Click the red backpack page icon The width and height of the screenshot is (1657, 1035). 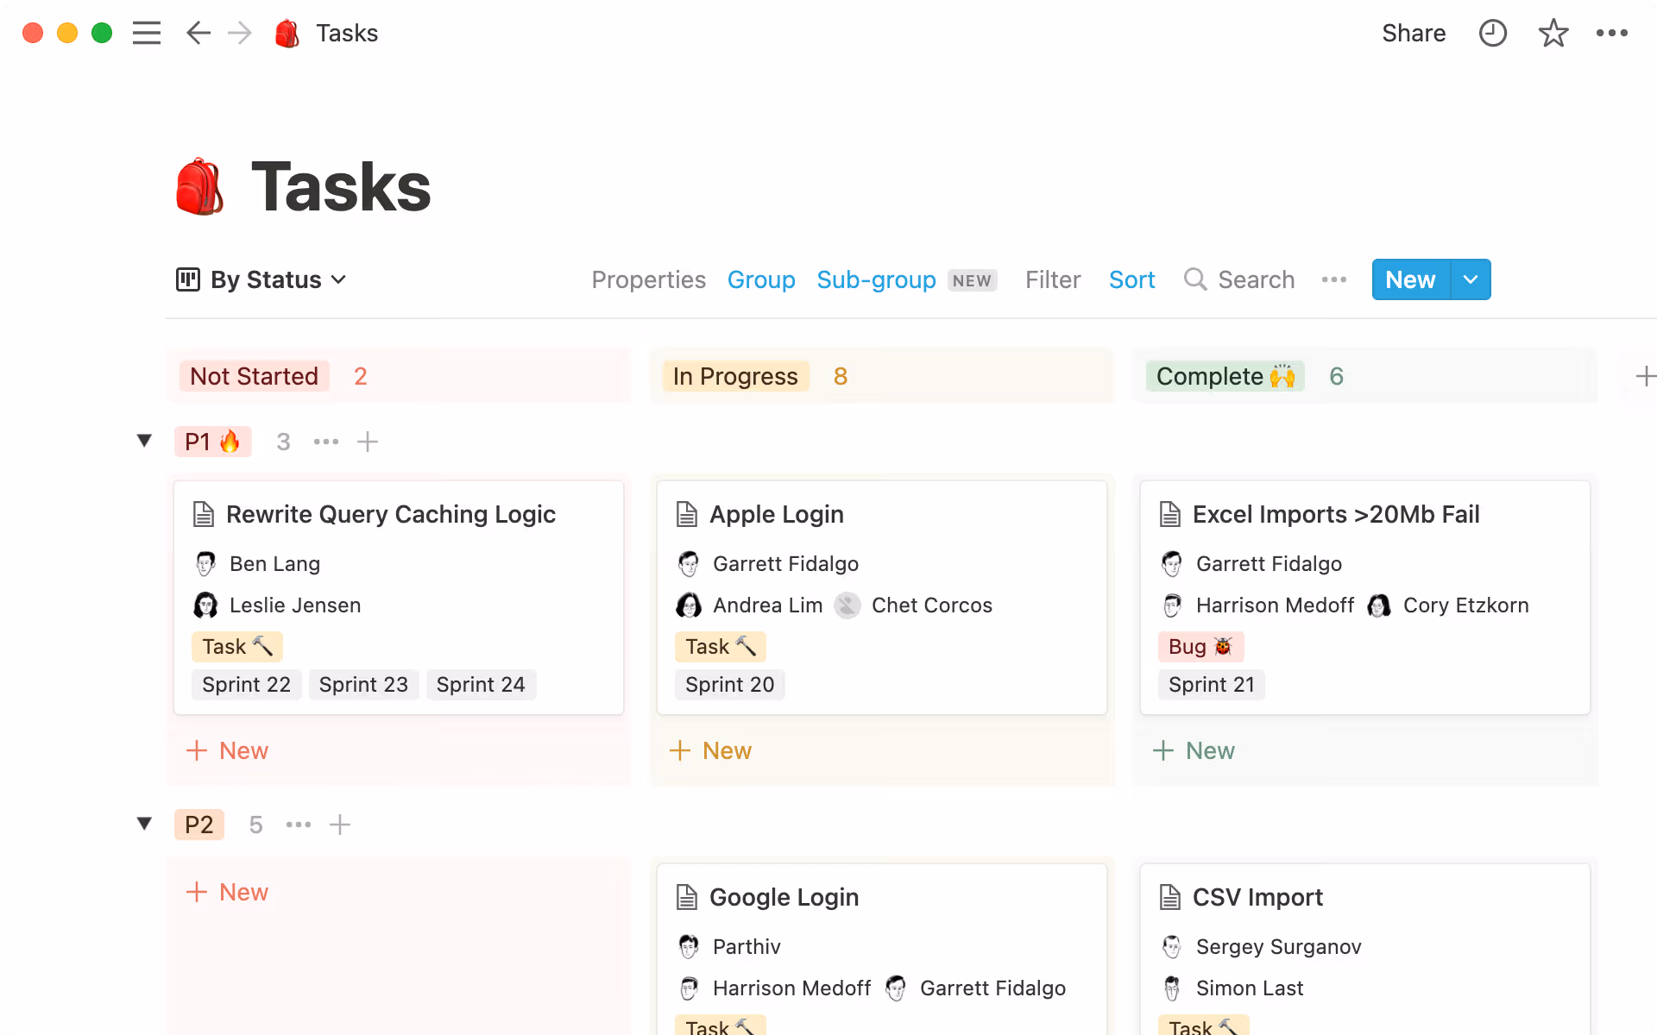coord(199,186)
